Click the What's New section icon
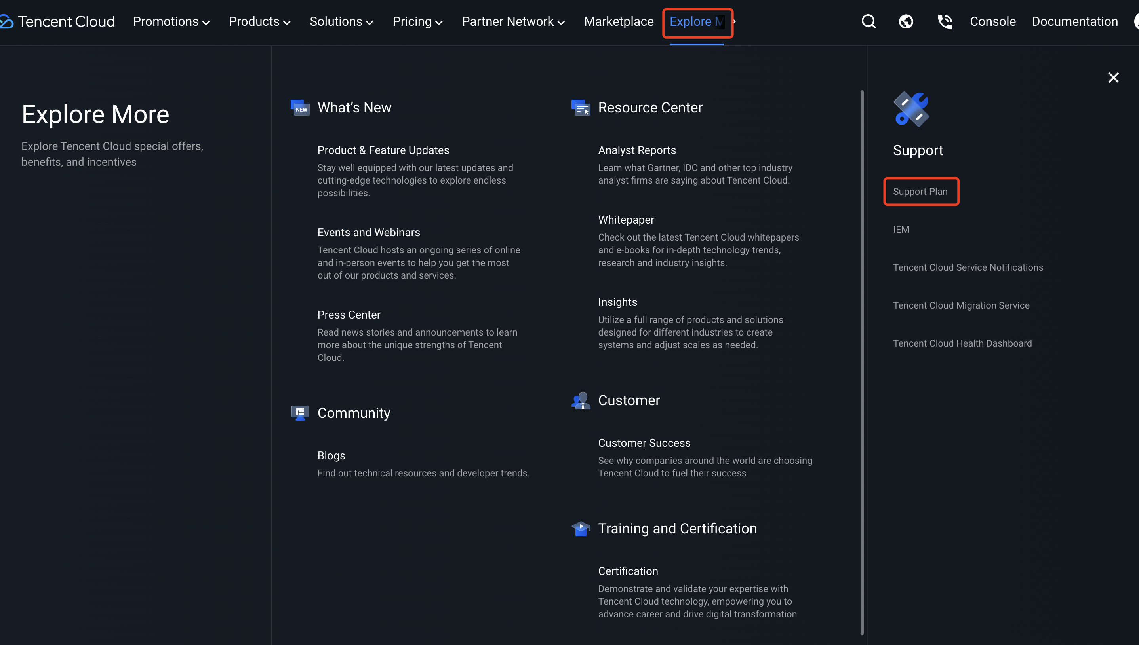Viewport: 1139px width, 645px height. click(x=300, y=108)
